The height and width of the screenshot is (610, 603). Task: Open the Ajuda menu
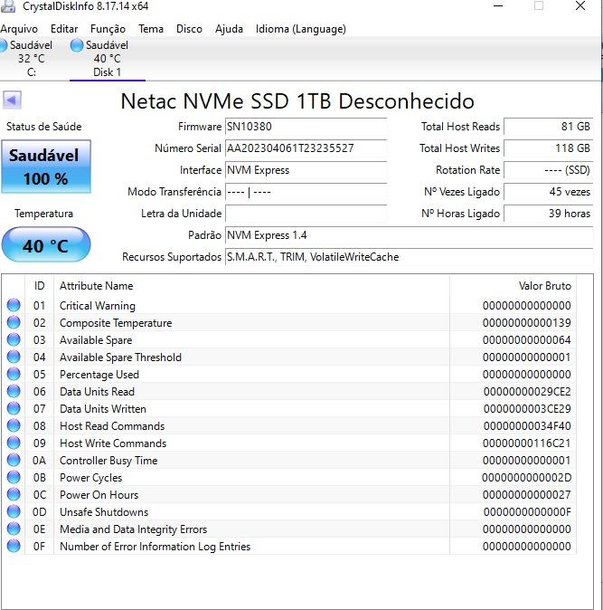pos(229,29)
